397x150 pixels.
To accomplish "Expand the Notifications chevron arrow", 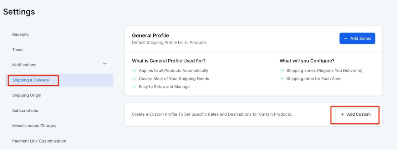I will tap(105, 64).
